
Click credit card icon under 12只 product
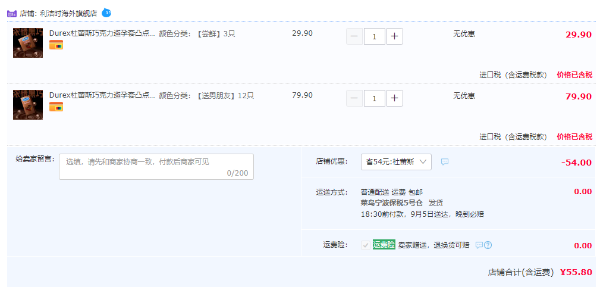click(x=56, y=107)
